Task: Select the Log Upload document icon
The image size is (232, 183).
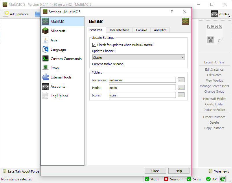Action: click(45, 96)
